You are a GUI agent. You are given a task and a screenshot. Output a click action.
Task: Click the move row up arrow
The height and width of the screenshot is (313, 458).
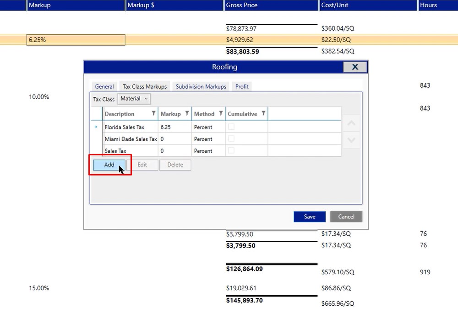tap(351, 123)
